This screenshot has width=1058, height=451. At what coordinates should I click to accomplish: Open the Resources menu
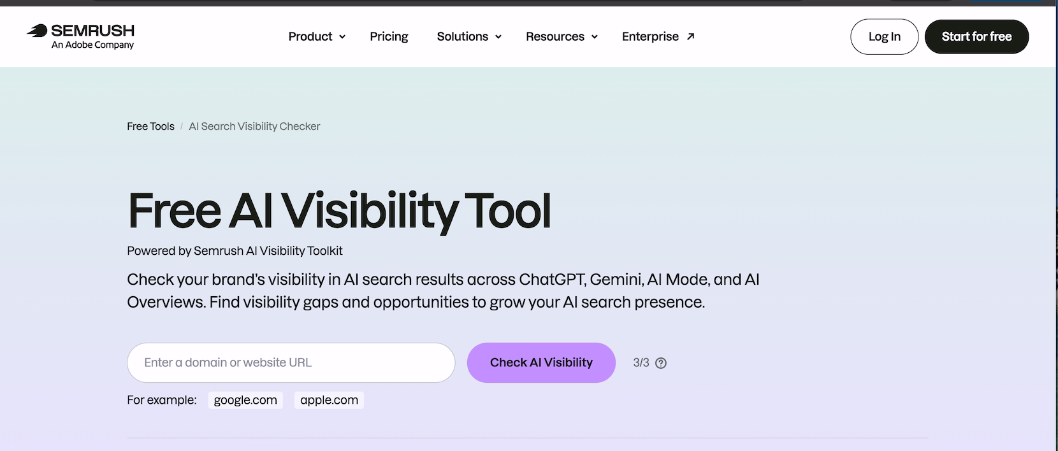coord(554,36)
